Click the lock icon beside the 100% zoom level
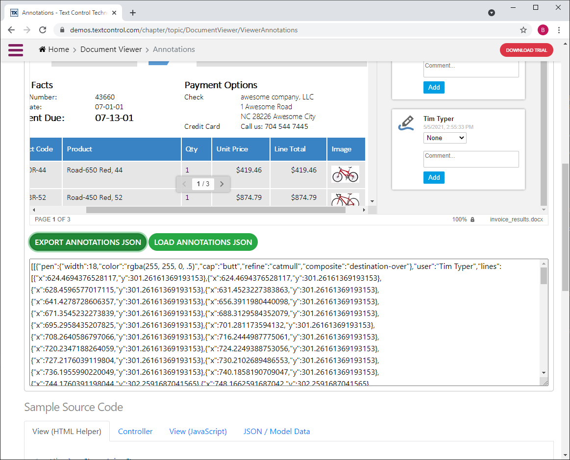The width and height of the screenshot is (570, 460). point(472,219)
